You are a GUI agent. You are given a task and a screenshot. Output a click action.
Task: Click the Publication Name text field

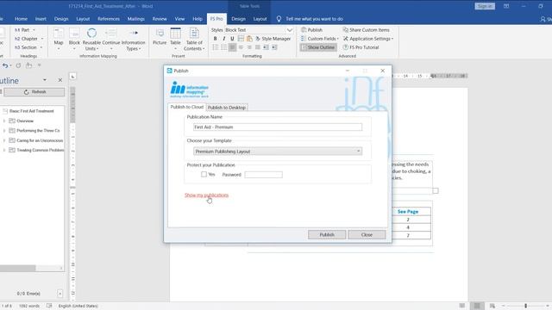(278, 127)
